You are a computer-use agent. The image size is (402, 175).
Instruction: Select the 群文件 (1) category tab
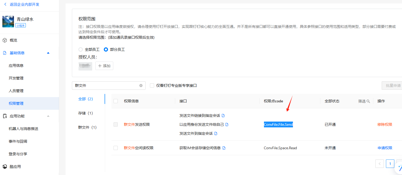coord(87,127)
